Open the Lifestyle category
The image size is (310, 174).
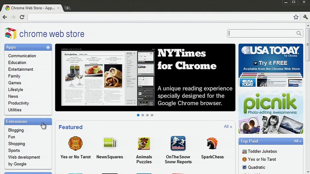tap(15, 90)
